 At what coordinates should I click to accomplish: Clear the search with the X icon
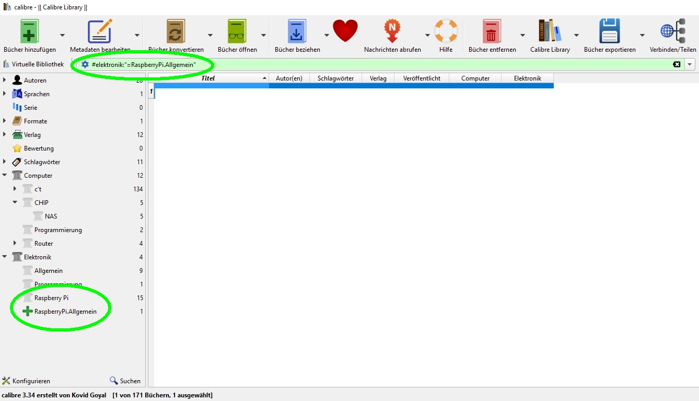click(677, 64)
